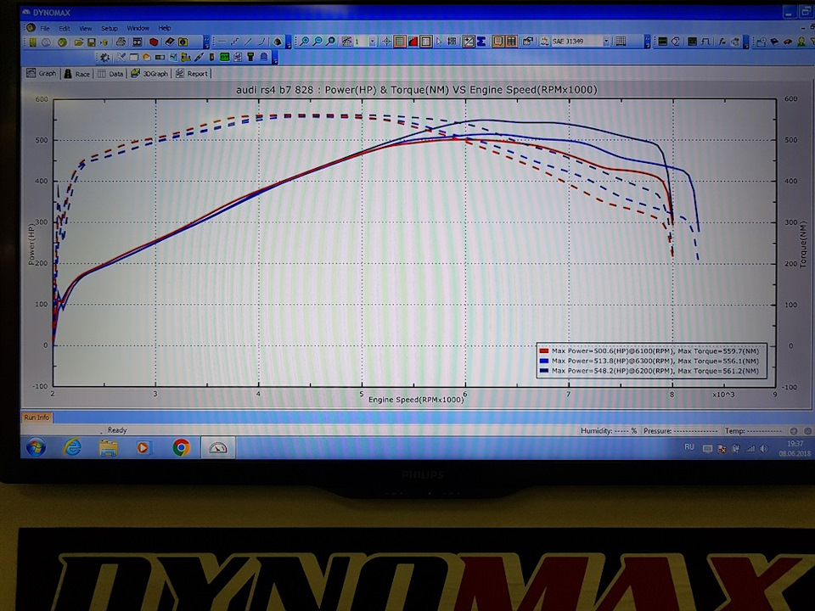Image resolution: width=815 pixels, height=611 pixels.
Task: Toggle the highlighted grid lines button
Action: point(399,41)
